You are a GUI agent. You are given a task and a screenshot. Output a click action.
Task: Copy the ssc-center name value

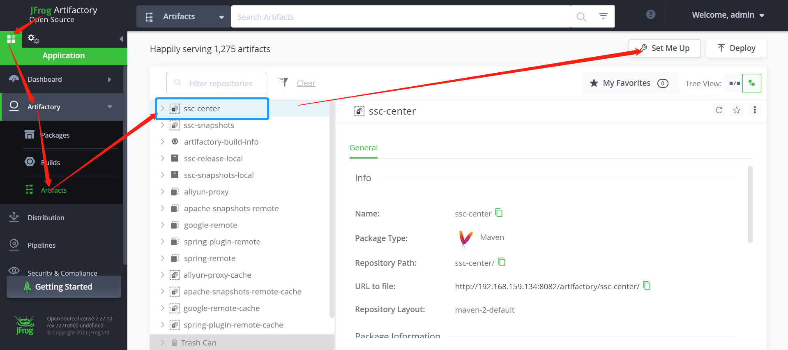(x=499, y=213)
